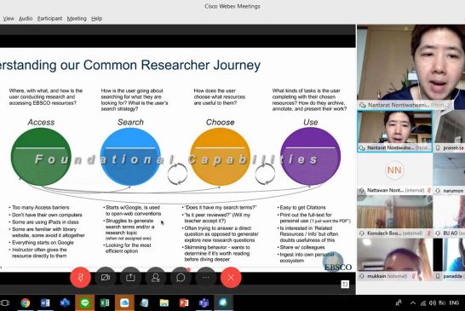Viewport: 465px width, 311px height.
Task: Select the active speaker video of Nantarat
Action: [411, 66]
